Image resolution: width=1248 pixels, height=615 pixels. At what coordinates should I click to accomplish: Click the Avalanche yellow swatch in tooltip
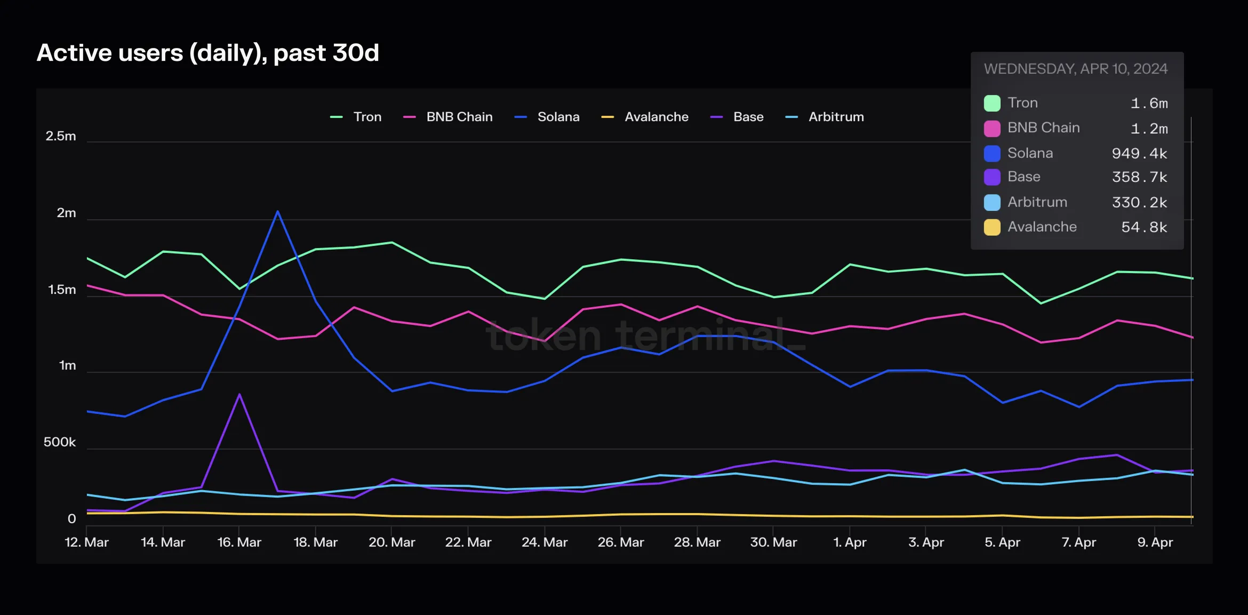tap(992, 227)
